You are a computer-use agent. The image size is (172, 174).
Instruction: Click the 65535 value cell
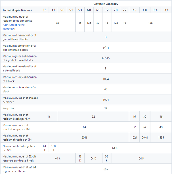click(x=105, y=58)
